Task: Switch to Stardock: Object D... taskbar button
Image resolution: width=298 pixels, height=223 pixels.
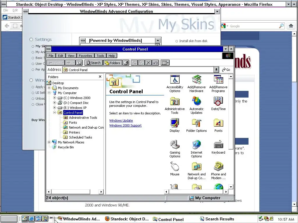Action: click(x=127, y=219)
